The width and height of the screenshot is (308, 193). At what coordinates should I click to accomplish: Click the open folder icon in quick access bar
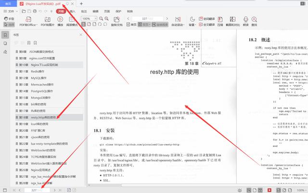(x=24, y=12)
